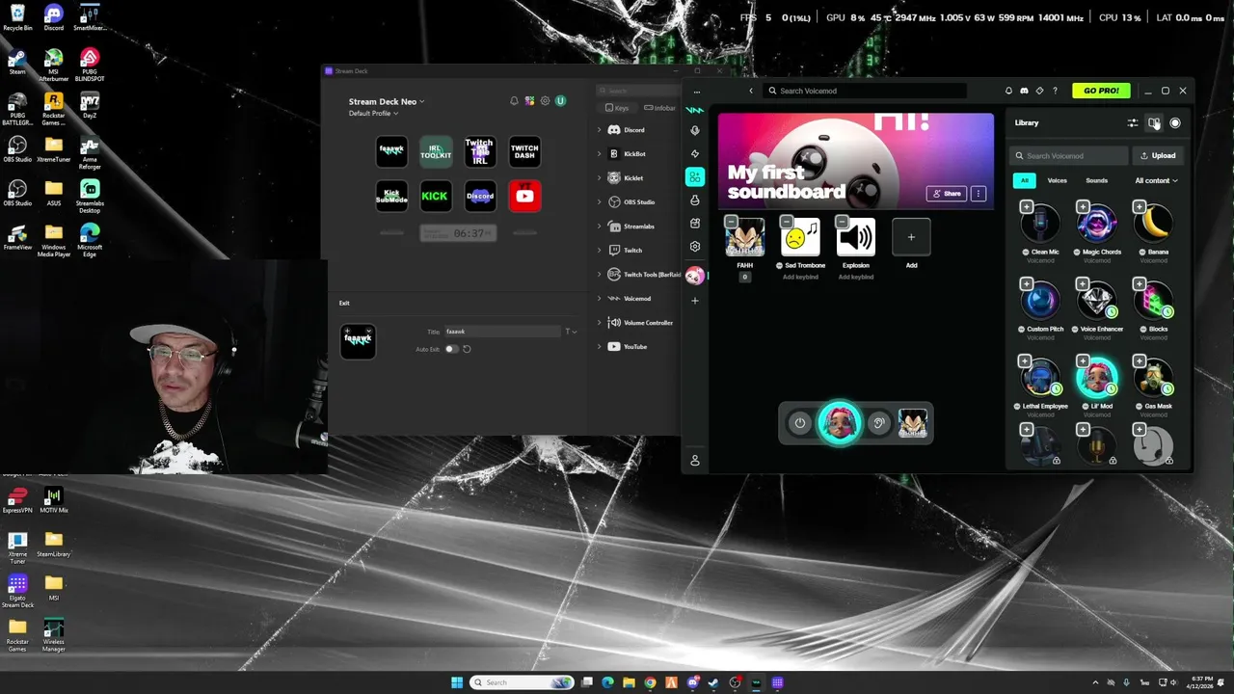Open Voicemod notifications bell
The width and height of the screenshot is (1234, 694).
1008,91
